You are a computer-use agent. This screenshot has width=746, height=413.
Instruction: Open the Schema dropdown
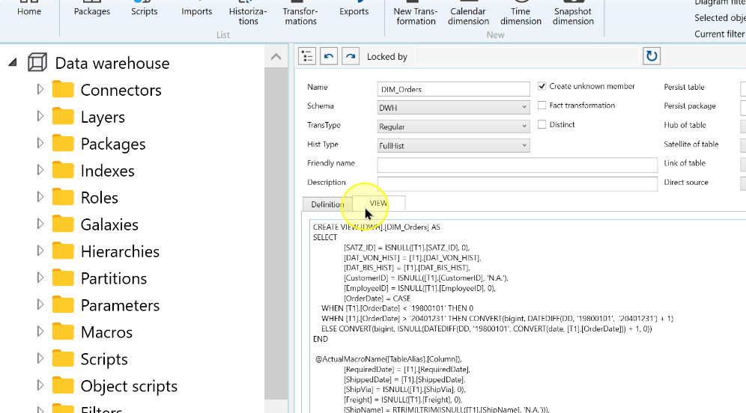point(453,108)
